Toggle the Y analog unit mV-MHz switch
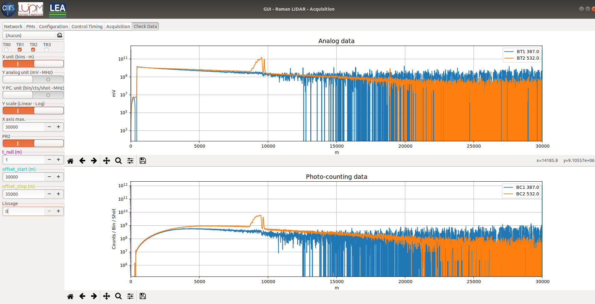This screenshot has height=304, width=595. point(33,79)
